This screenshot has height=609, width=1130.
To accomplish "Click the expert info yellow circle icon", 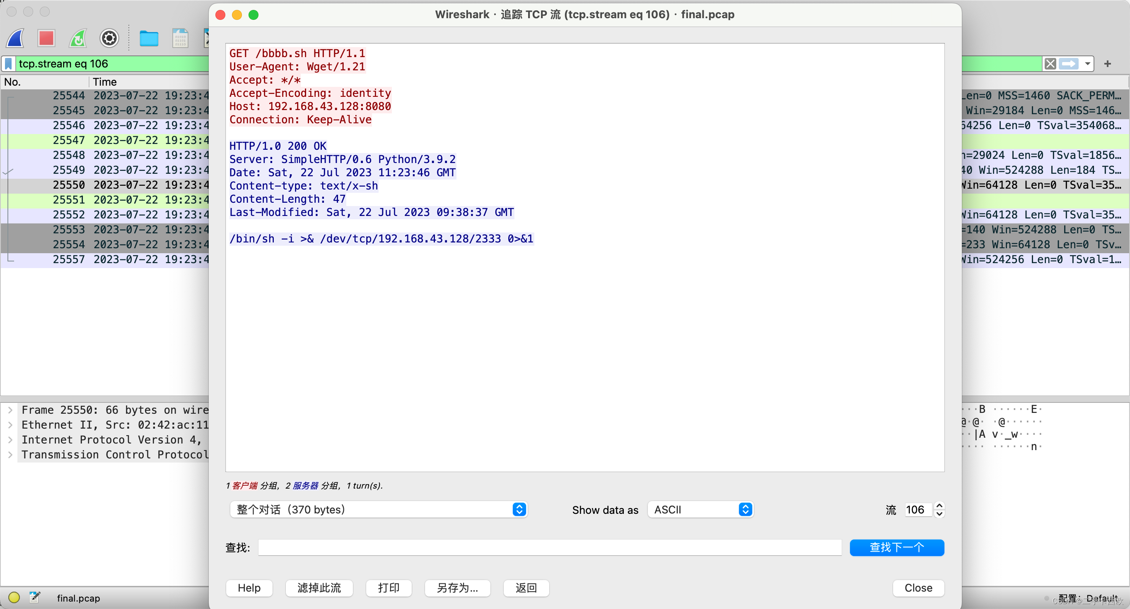I will (x=14, y=597).
